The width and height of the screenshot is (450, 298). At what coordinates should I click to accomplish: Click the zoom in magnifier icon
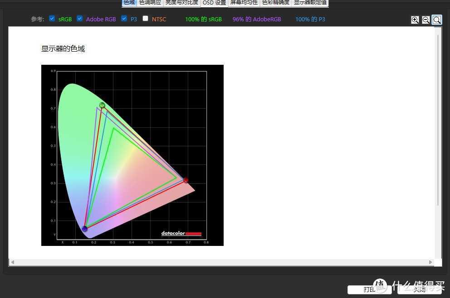(x=415, y=20)
